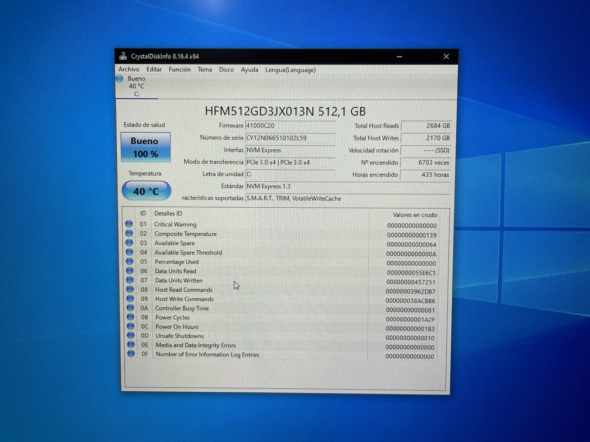Click status orb for Controller Busy Time row
The height and width of the screenshot is (442, 590).
coord(130,307)
